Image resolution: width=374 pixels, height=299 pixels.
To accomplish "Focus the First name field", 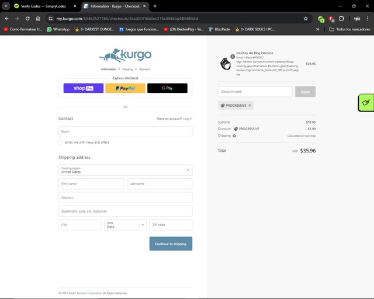I will pyautogui.click(x=91, y=184).
